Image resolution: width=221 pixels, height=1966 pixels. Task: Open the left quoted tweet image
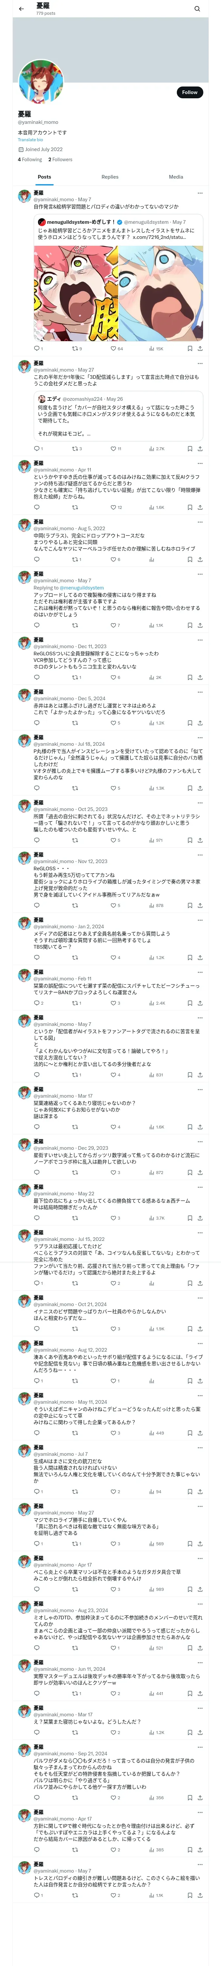tap(75, 292)
